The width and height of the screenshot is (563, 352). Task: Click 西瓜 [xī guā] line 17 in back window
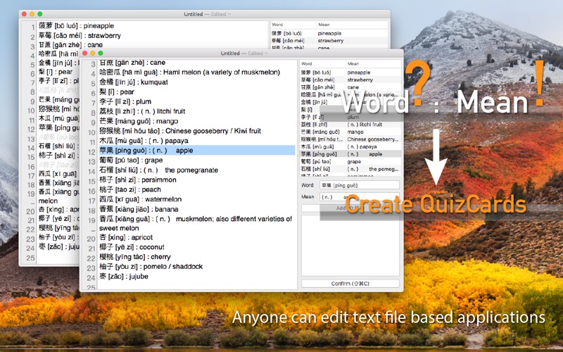point(58,174)
